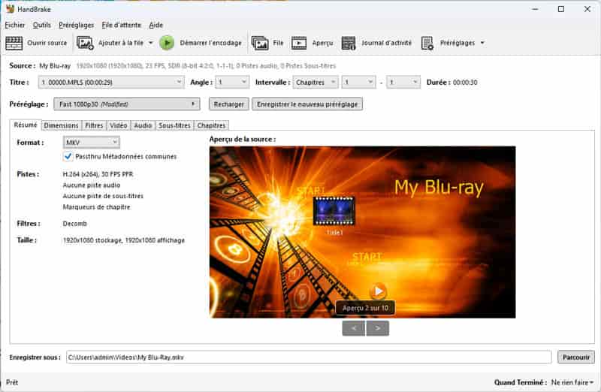Click the Ouvrir source label
The image size is (601, 392).
[47, 43]
